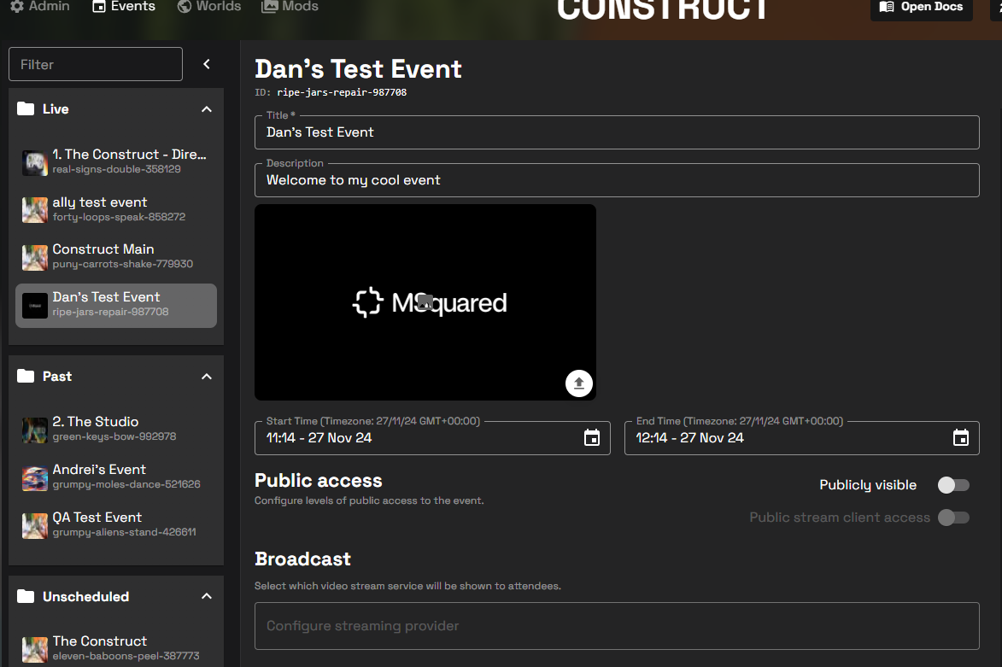Click the Unscheduled folder icon
The image size is (1002, 667).
click(26, 597)
